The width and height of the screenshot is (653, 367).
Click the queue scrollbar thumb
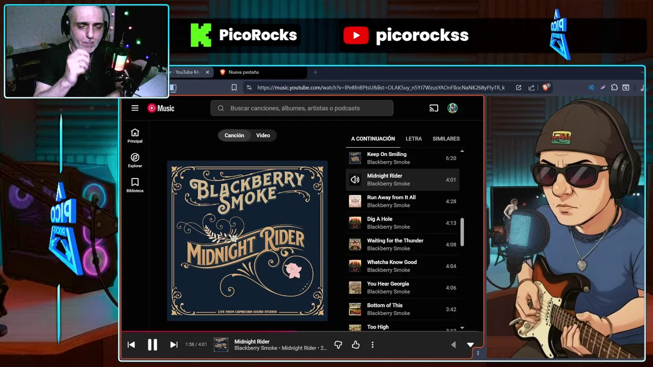point(462,232)
